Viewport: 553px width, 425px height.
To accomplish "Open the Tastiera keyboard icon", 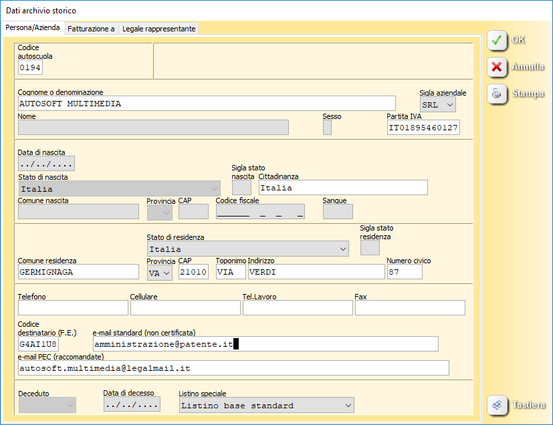I will pos(497,405).
